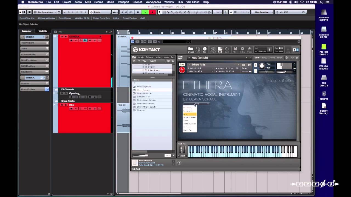This screenshot has height=197, width=351.
Task: Open the Cubase MIDI menu
Action: point(88,2)
